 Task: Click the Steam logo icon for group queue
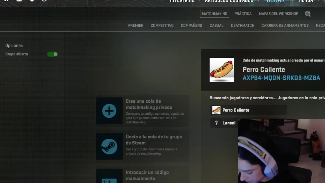pyautogui.click(x=109, y=146)
